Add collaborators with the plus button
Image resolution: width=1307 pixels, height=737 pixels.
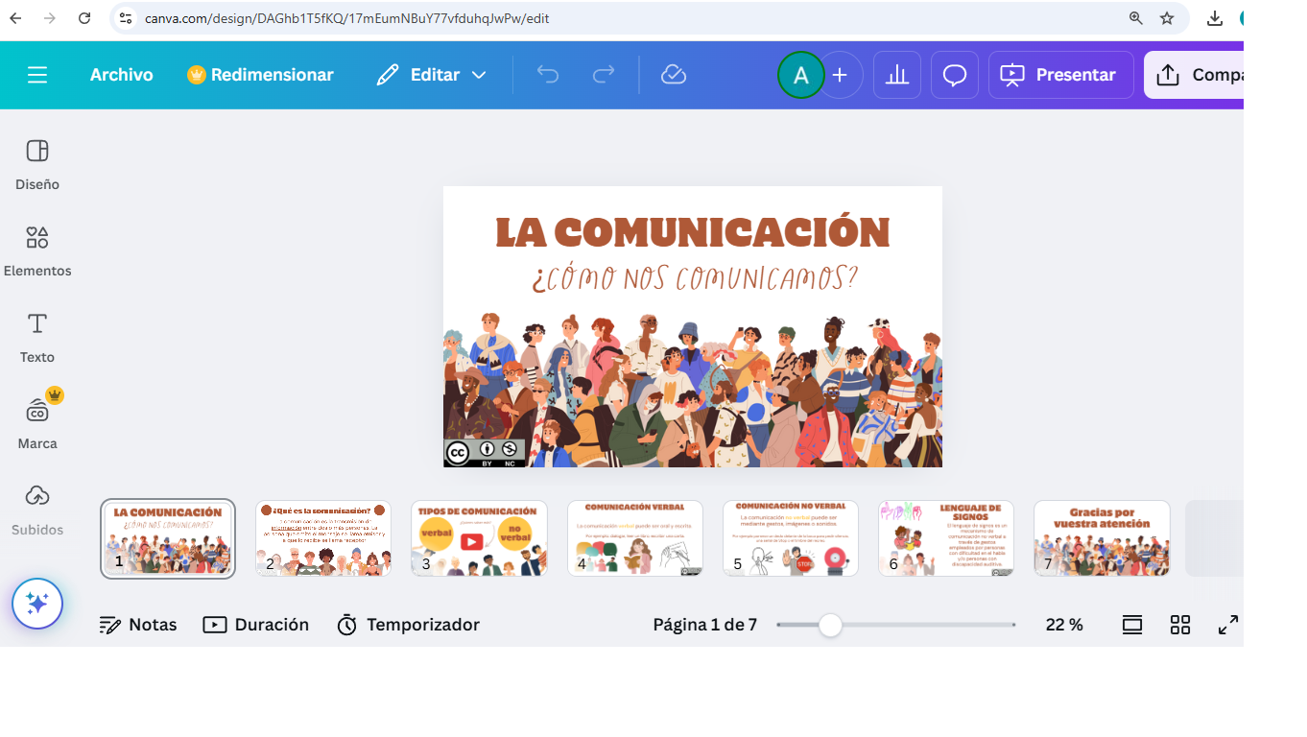(840, 75)
